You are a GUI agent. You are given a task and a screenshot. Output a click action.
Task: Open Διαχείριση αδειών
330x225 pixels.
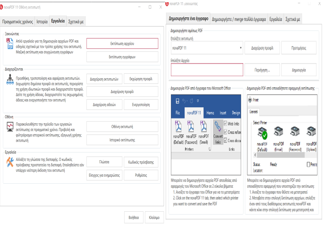104,105
